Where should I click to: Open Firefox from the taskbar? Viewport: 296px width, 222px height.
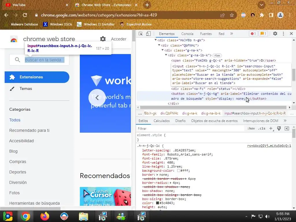(x=45, y=216)
